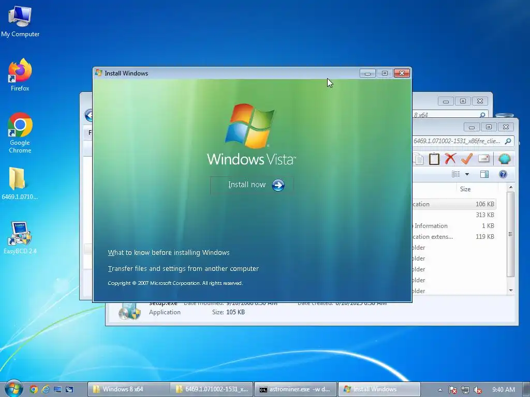Close the Install Windows dialog

[402, 73]
